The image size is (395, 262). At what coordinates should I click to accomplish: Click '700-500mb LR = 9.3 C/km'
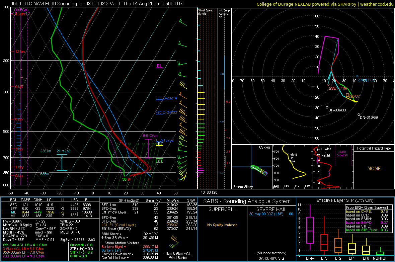click(x=23, y=256)
